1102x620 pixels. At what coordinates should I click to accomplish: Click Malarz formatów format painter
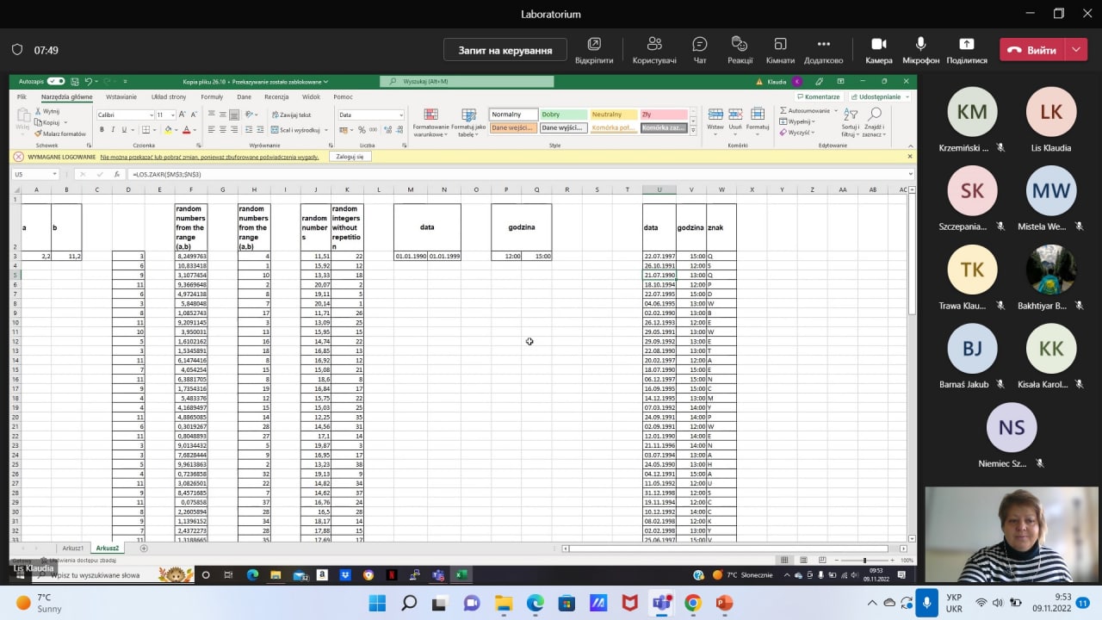click(x=60, y=133)
